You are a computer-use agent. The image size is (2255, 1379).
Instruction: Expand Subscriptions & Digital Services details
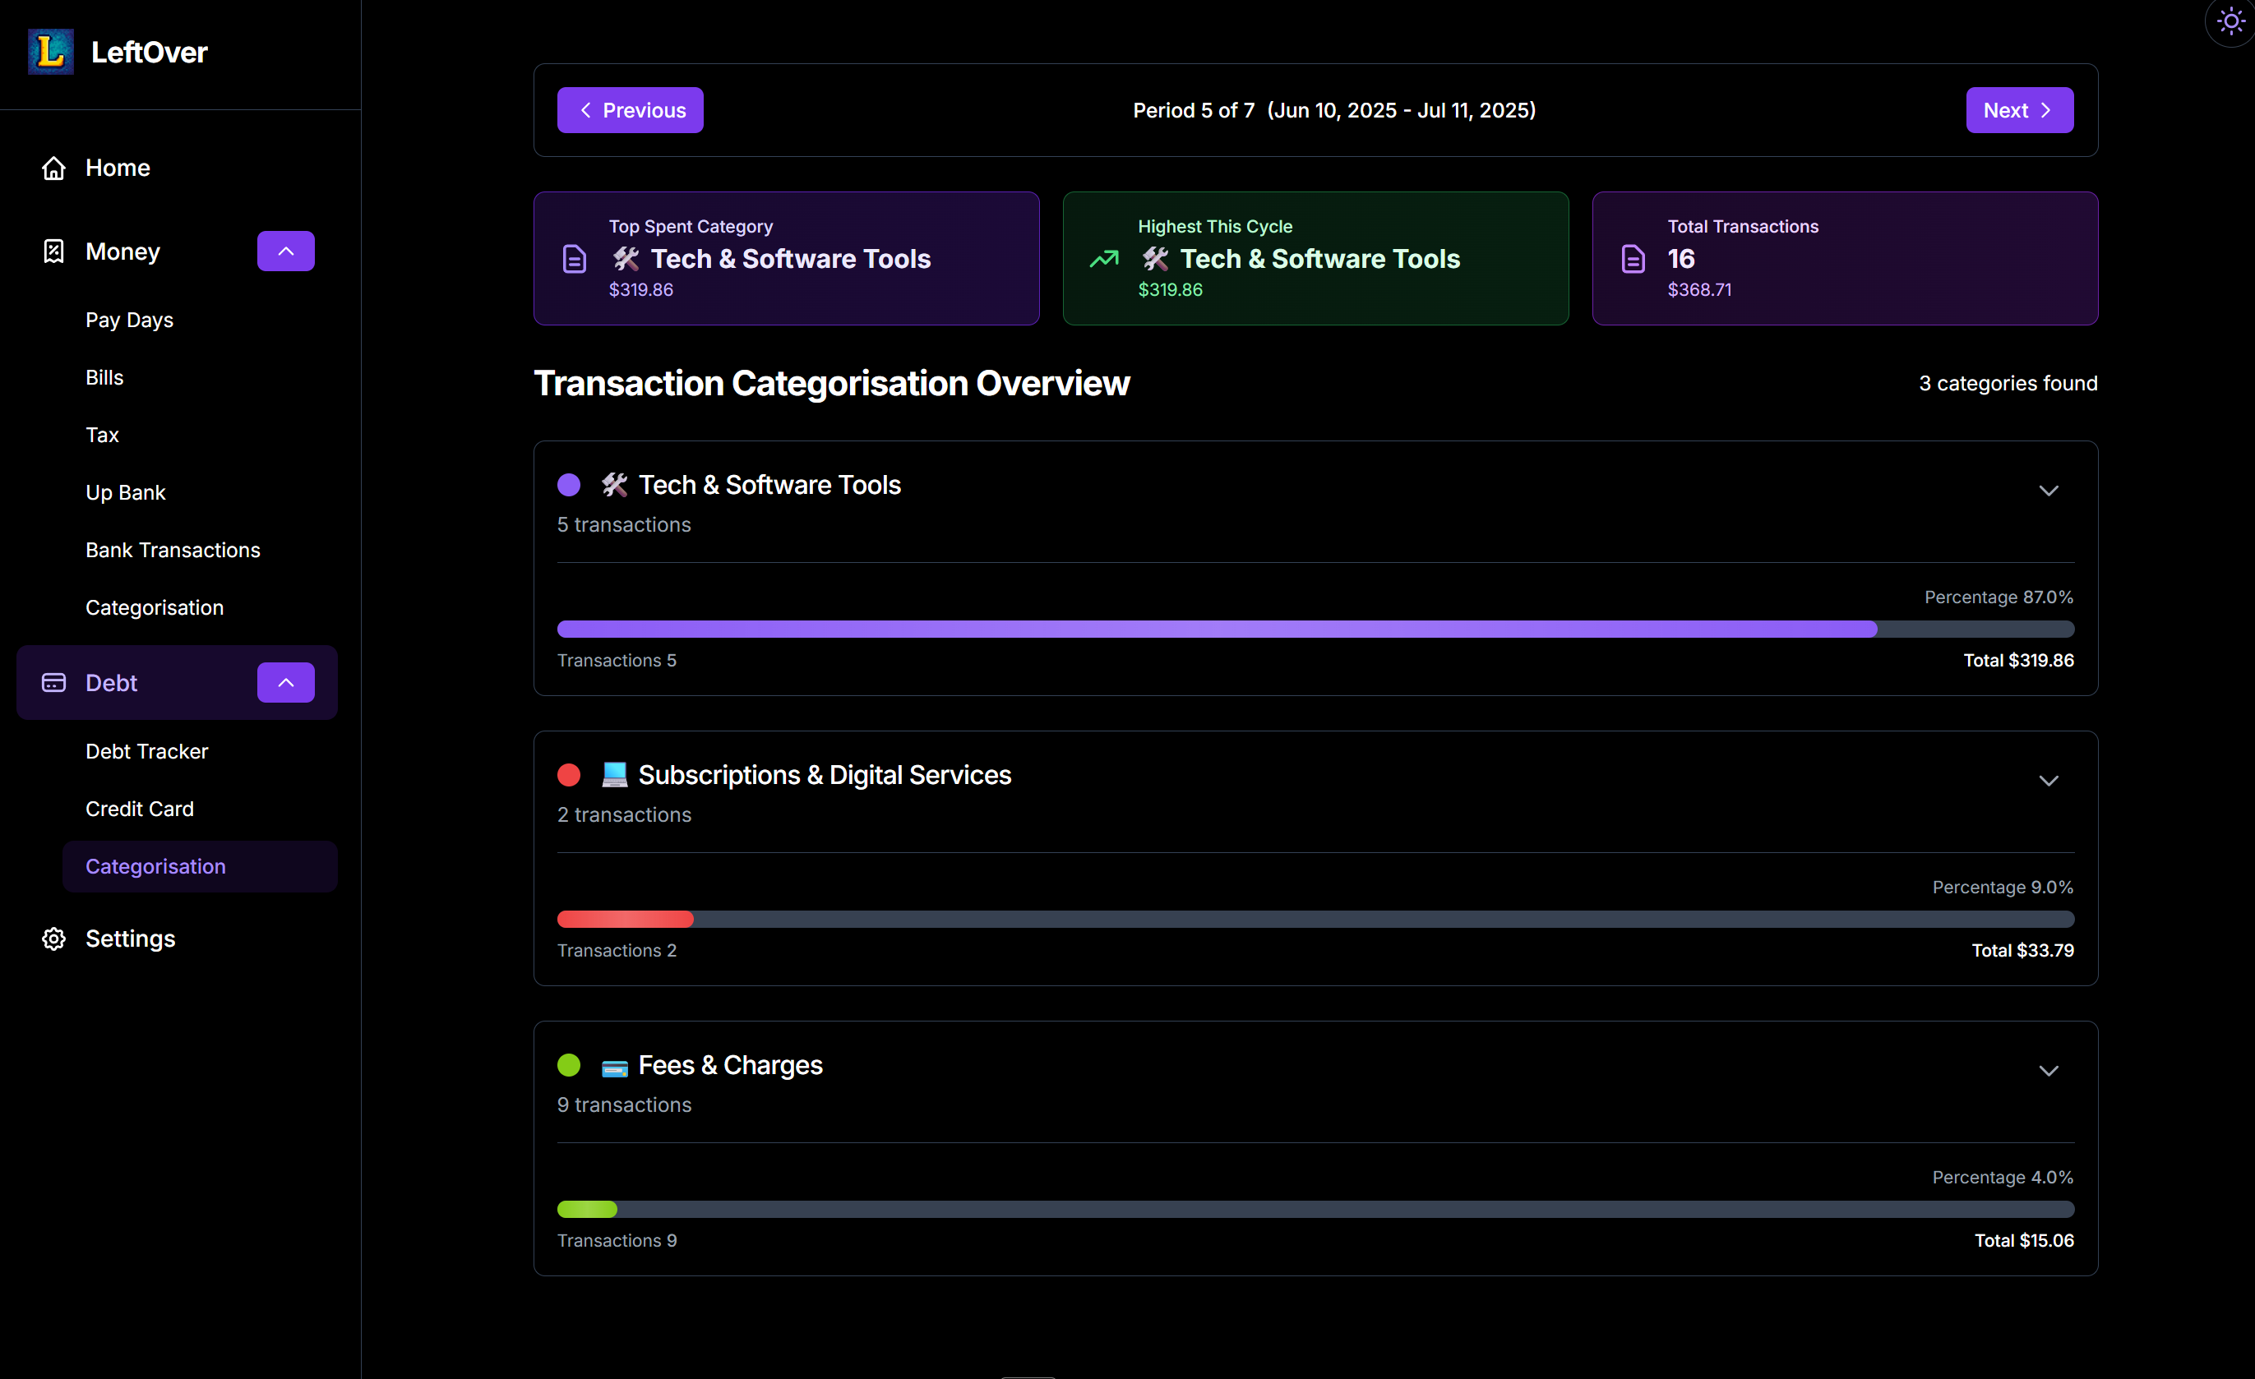(x=2048, y=782)
